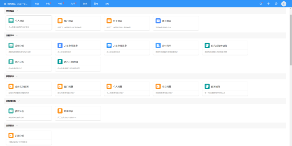Click the 项目报表 blue icon

[x=158, y=21]
